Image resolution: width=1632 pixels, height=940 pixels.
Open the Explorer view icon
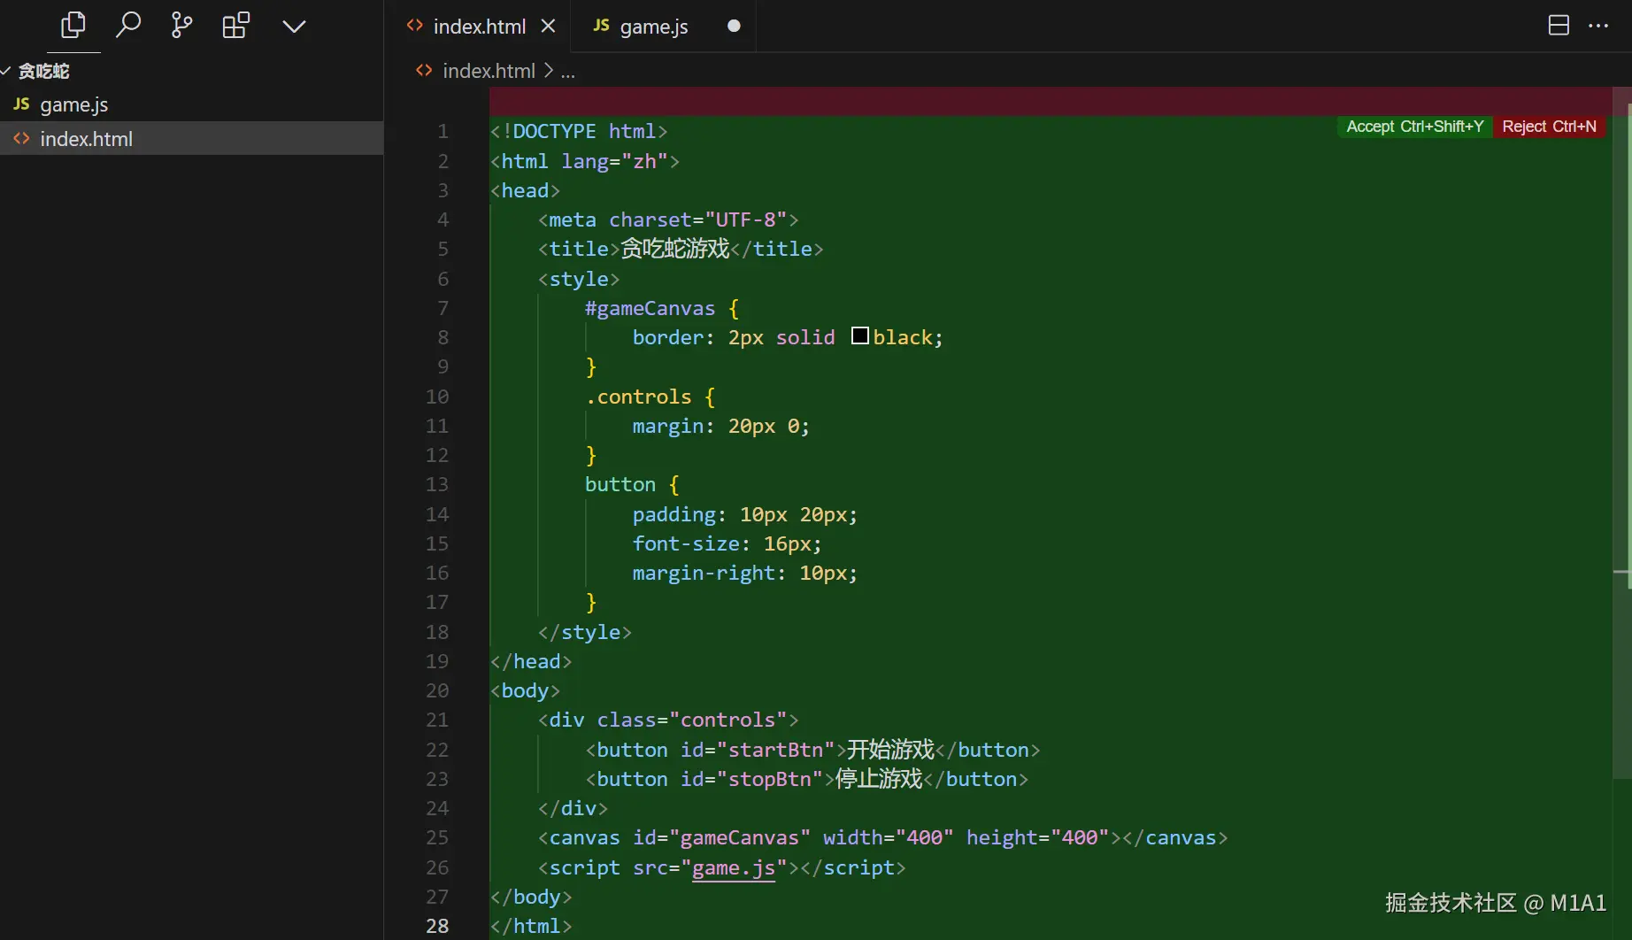tap(73, 26)
